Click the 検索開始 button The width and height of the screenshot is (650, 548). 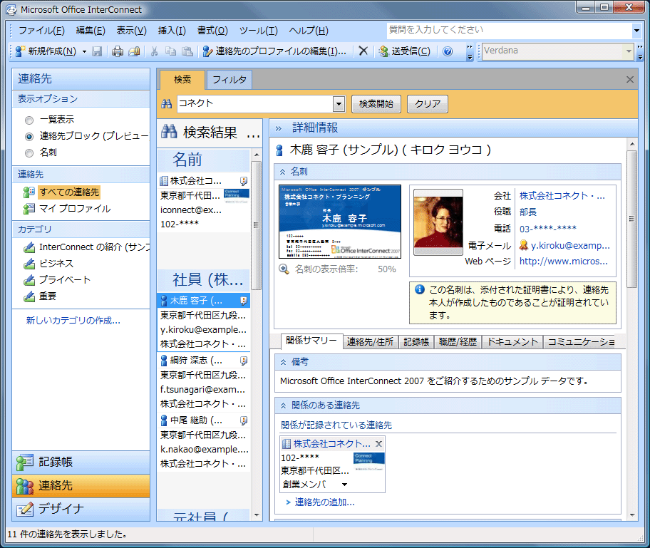click(x=376, y=103)
